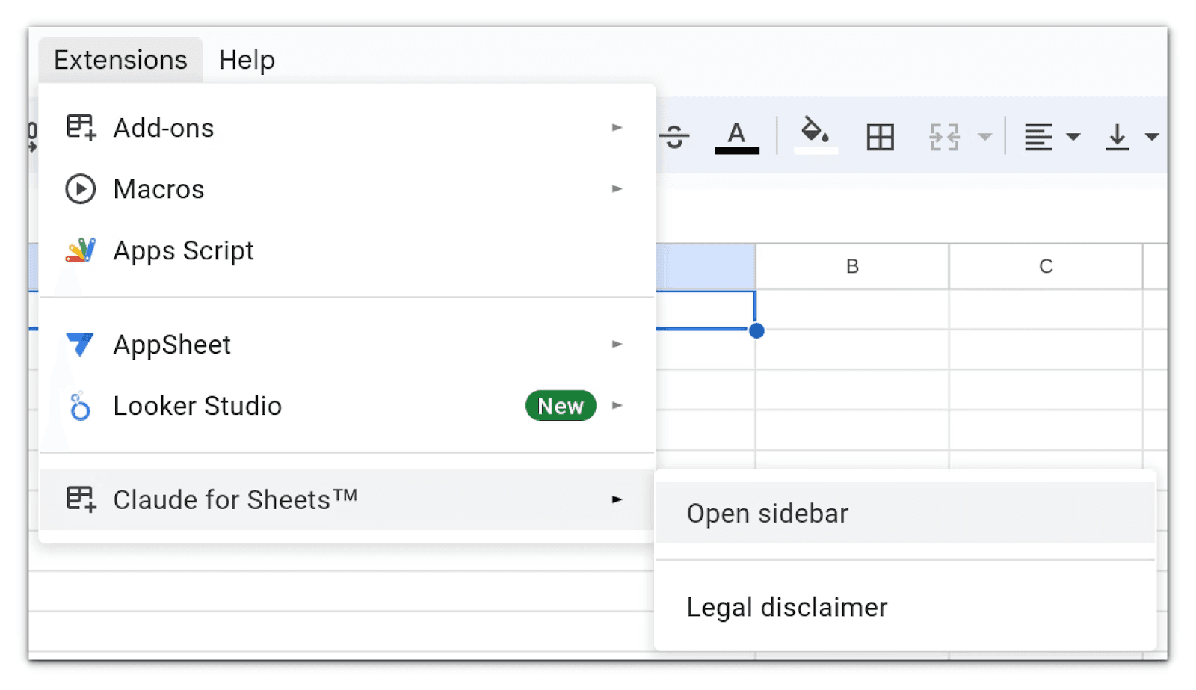Open the Extensions menu
Image resolution: width=1196 pixels, height=690 pixels.
120,60
